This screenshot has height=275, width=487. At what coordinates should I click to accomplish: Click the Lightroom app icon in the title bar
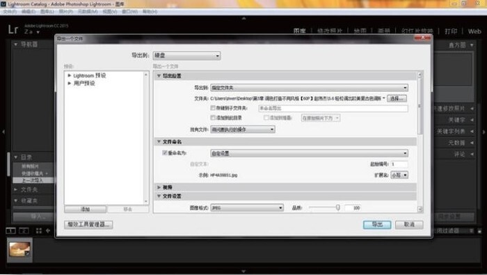[3, 3]
